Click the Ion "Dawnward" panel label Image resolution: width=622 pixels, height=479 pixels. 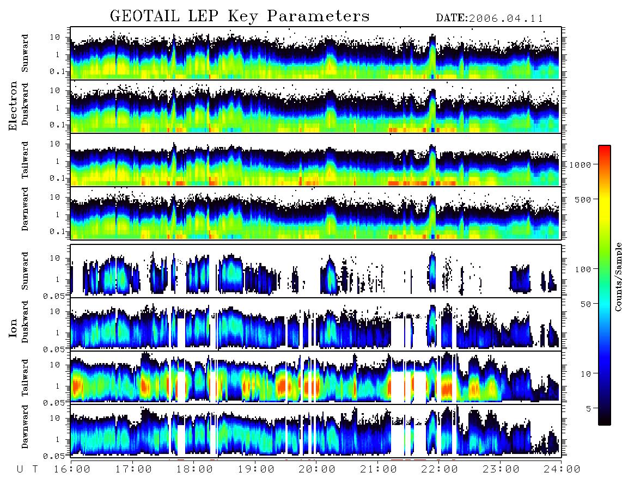point(25,427)
